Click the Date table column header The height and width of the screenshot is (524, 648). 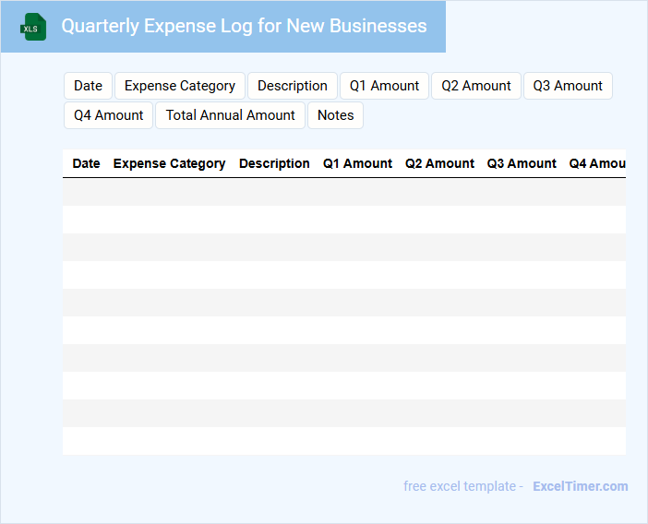point(86,163)
